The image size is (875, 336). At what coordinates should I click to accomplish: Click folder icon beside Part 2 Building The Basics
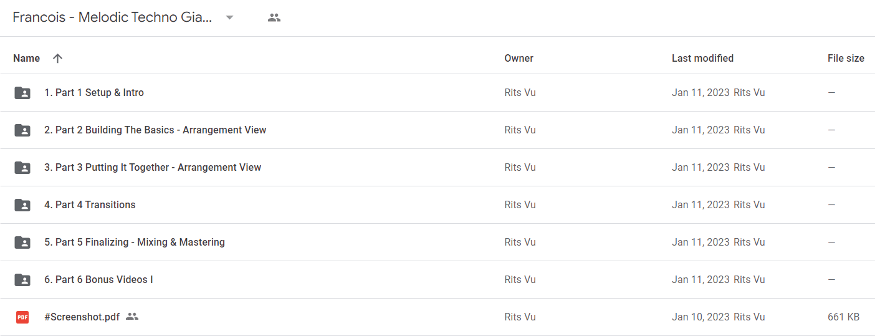[x=22, y=130]
